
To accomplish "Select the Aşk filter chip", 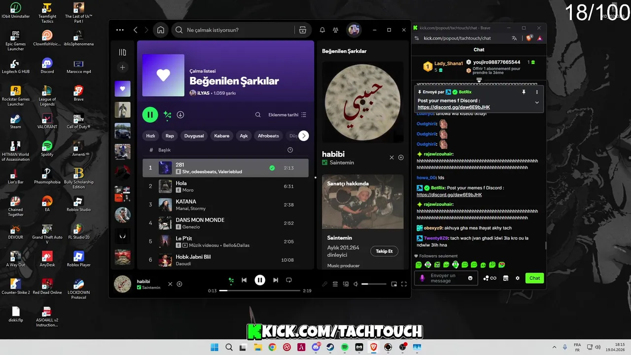I will (x=244, y=136).
